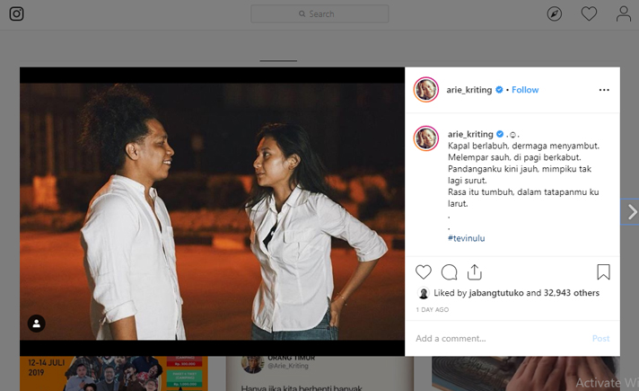Open the hands photo background post thumbnail
The image size is (639, 391).
pyautogui.click(x=526, y=373)
